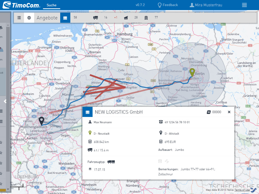
Task: Click the 16 vehicle count
Action: 106,17
